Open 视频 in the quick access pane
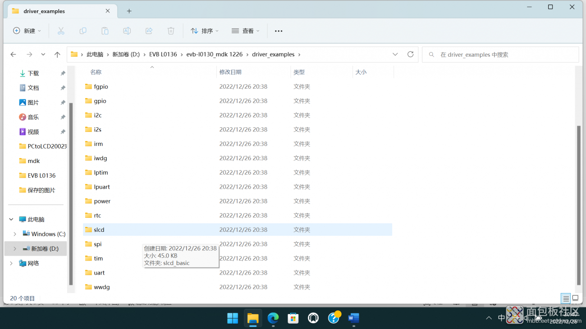 [33, 132]
